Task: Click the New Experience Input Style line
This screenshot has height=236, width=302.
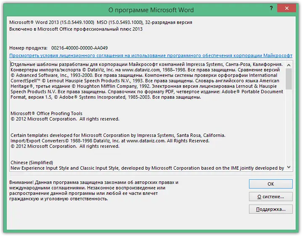Action: (147, 168)
